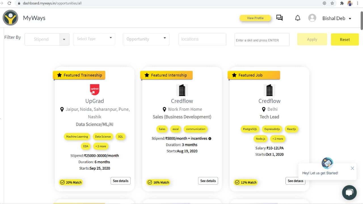The image size is (363, 204).
Task: Click the Reactjs skill tag
Action: (292, 129)
